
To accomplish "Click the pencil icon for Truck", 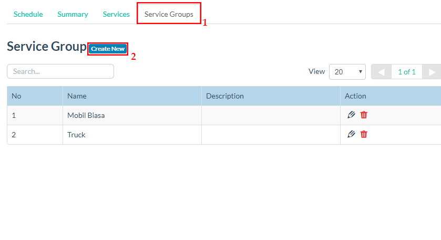I will (351, 134).
